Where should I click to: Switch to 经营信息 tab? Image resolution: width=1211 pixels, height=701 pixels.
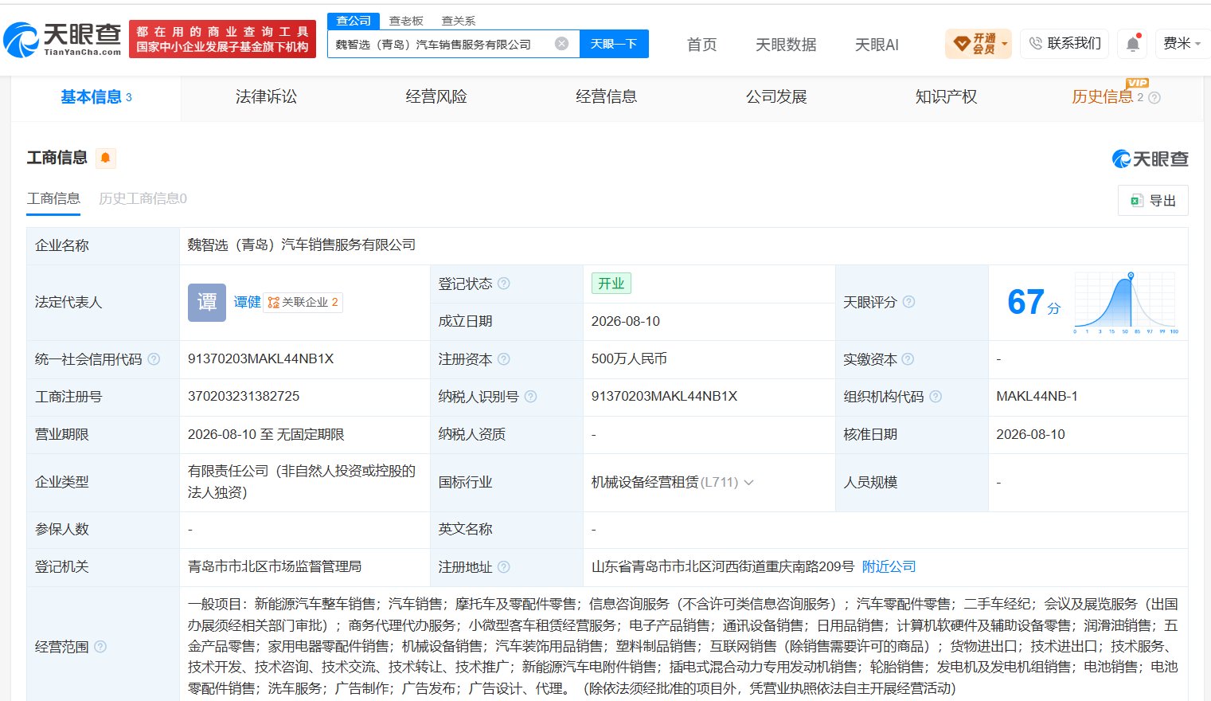(607, 97)
